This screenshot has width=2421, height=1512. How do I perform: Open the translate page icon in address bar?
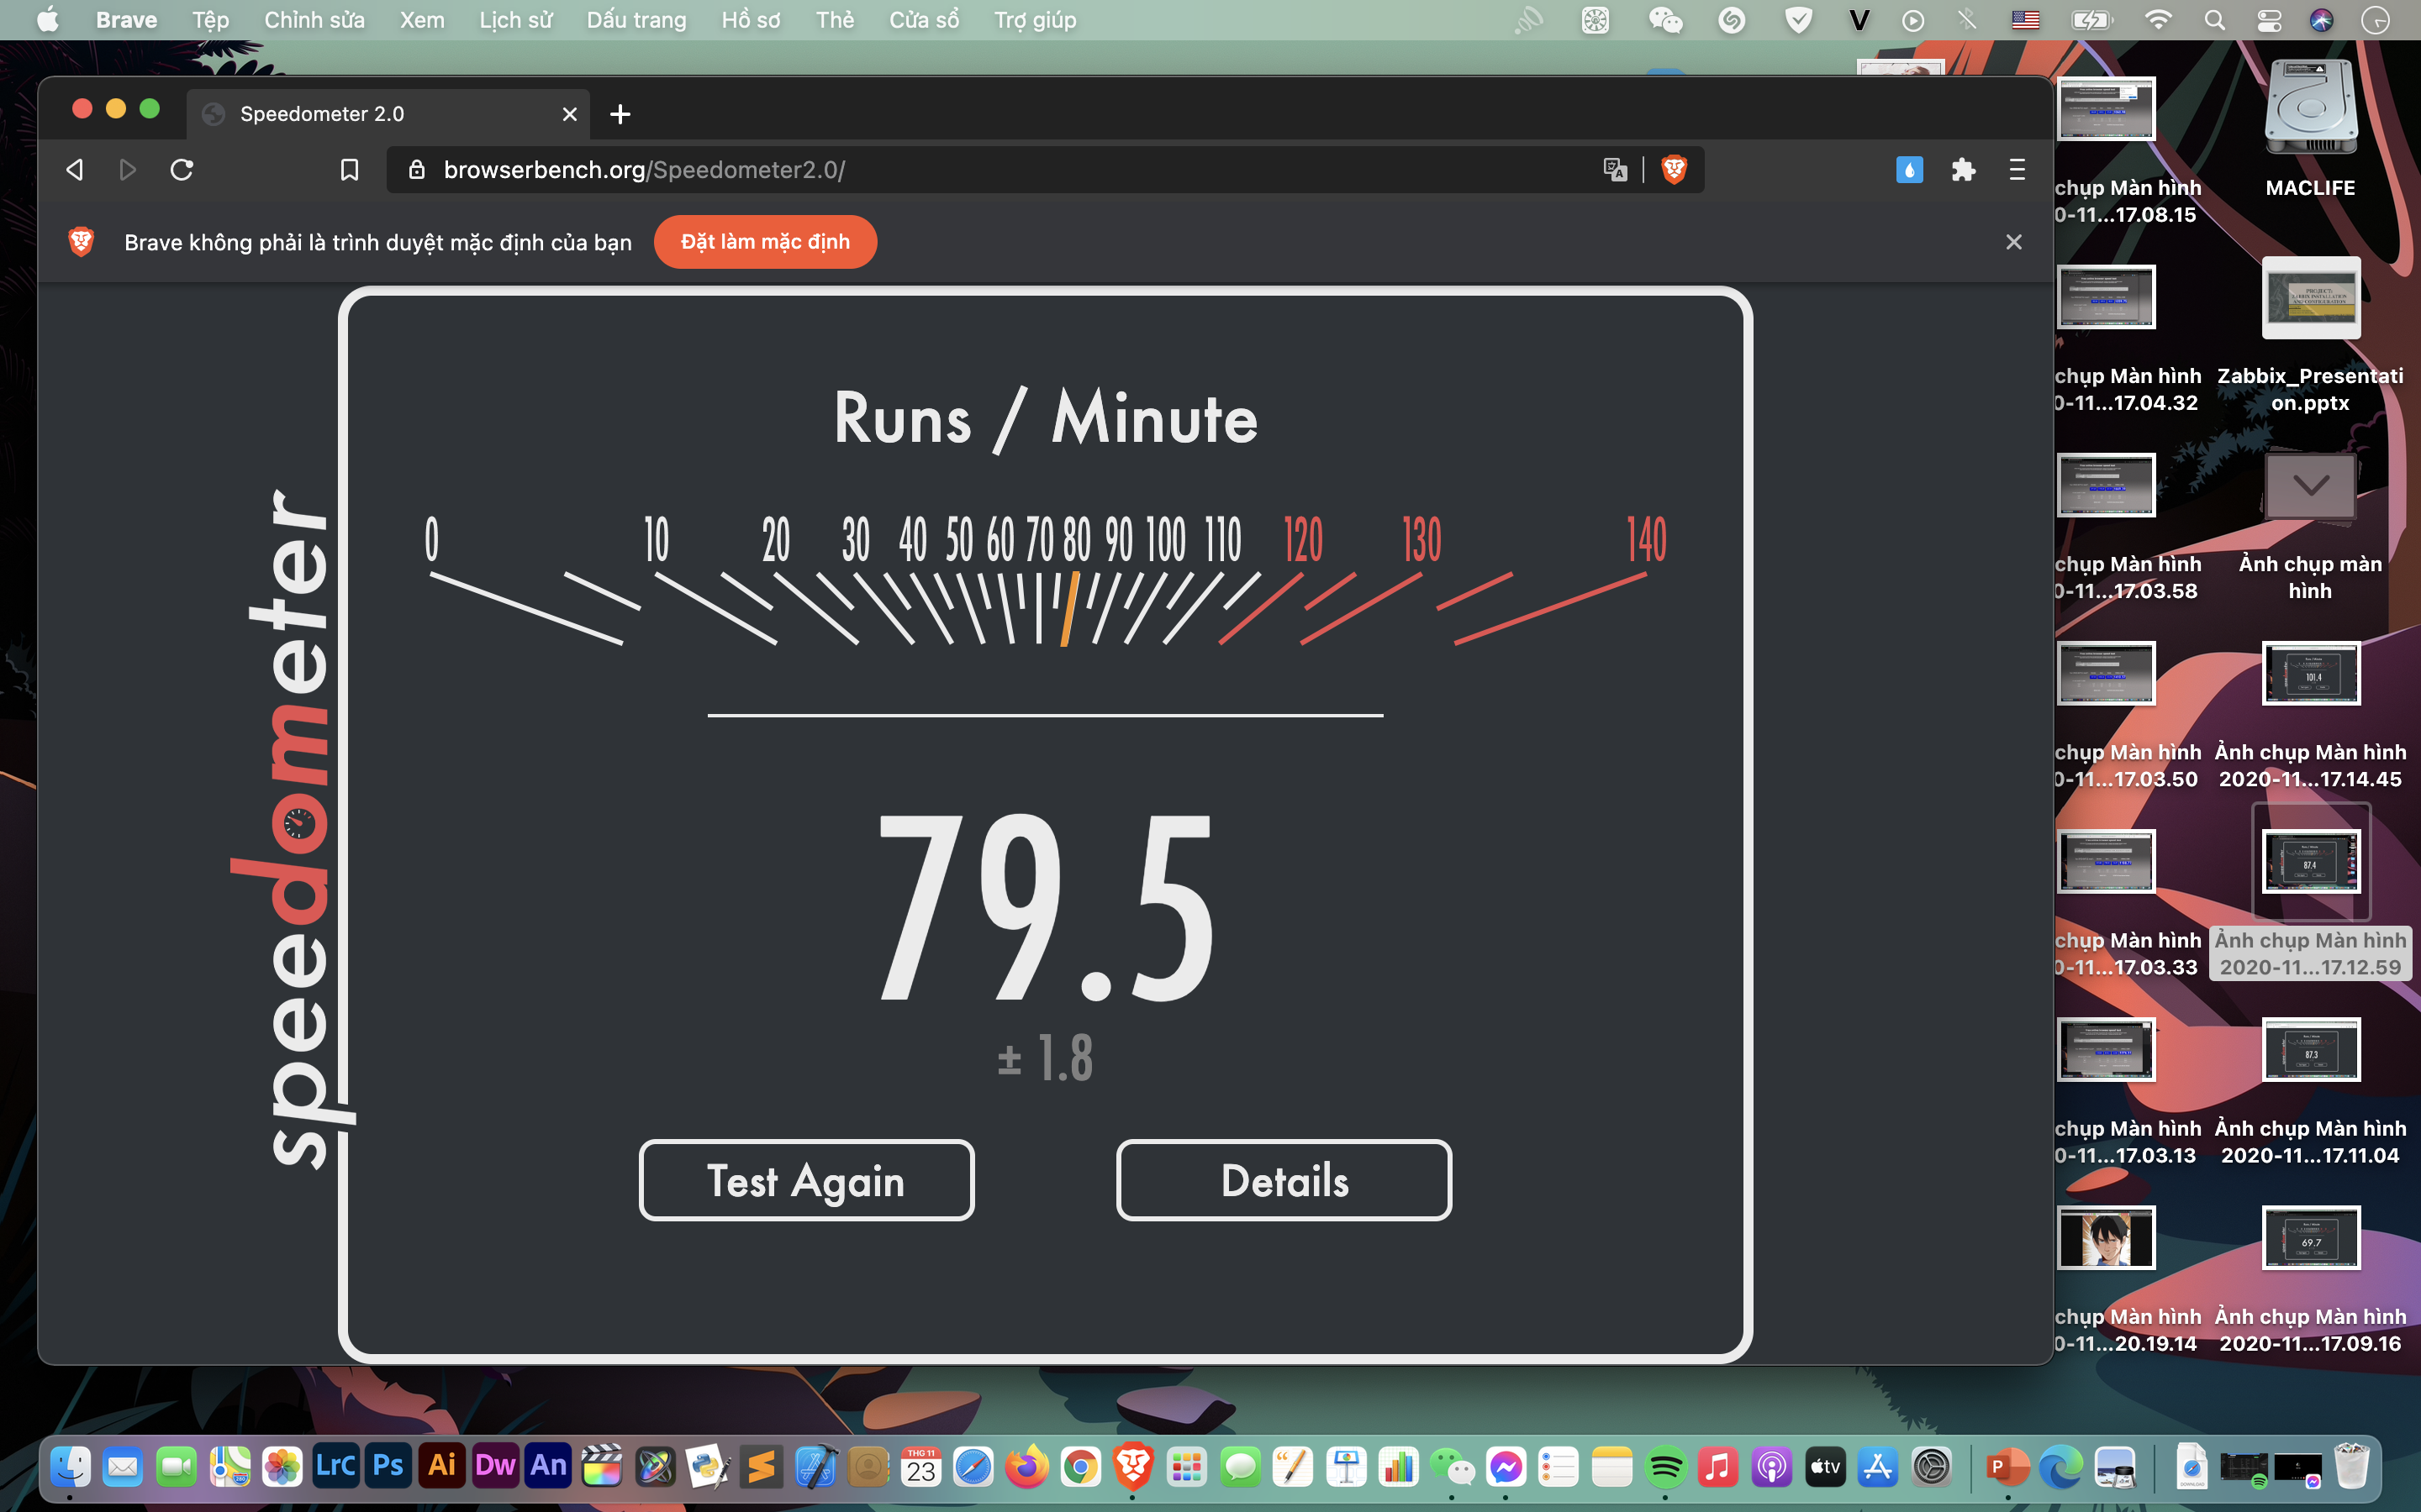pos(1615,169)
